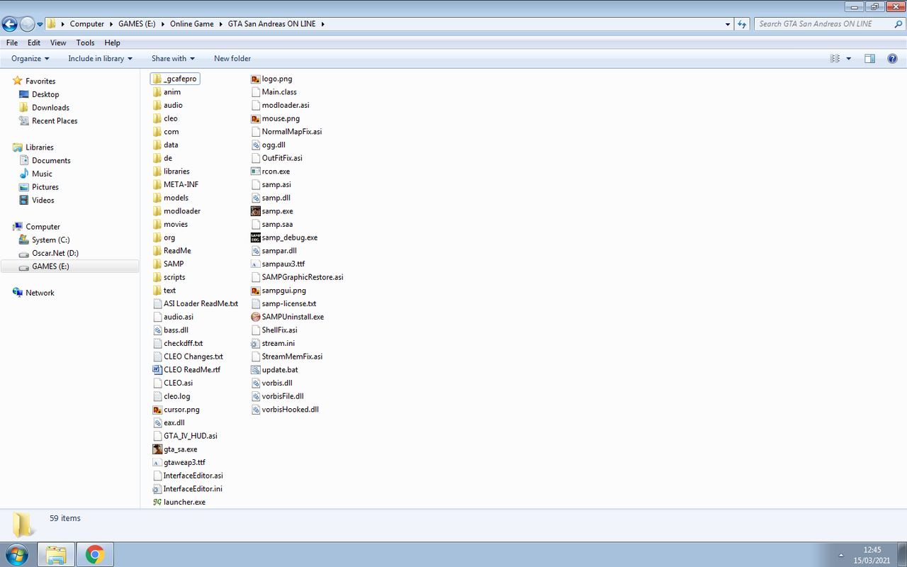Select Oscar.Net (D:) drive
The height and width of the screenshot is (567, 907).
click(x=55, y=253)
